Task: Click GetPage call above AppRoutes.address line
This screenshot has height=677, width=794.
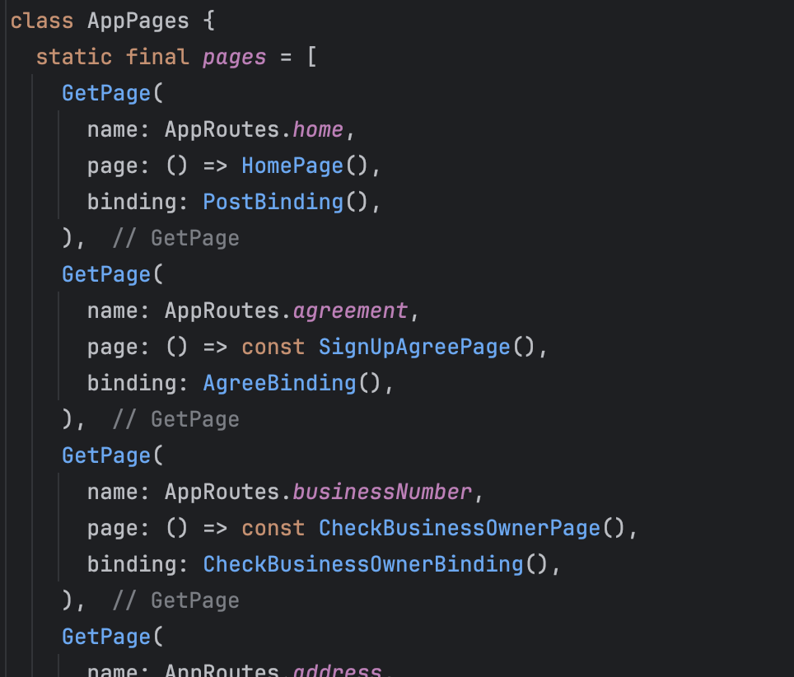Action: tap(106, 637)
